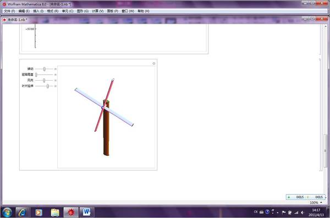This screenshot has width=330, height=218.
Task: Show hidden system tray icons arrow
Action: click(278, 213)
